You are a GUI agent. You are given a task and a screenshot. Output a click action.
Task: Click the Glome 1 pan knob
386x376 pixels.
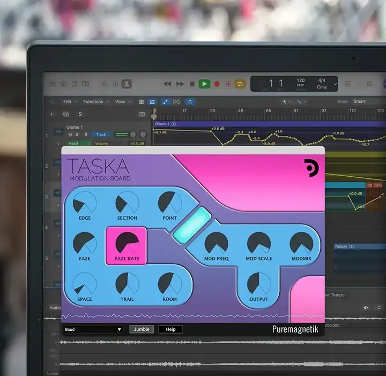pyautogui.click(x=143, y=134)
